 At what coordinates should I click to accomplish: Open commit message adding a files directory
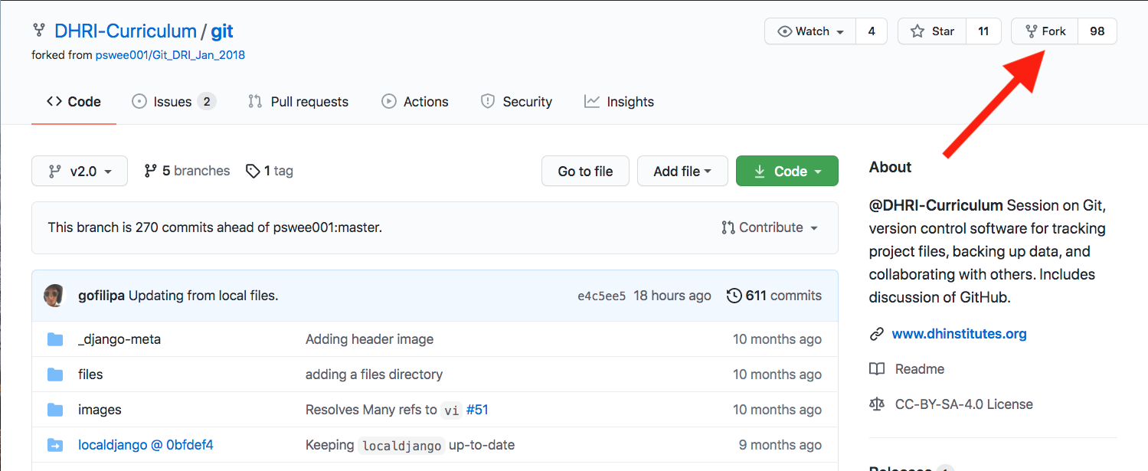click(374, 375)
